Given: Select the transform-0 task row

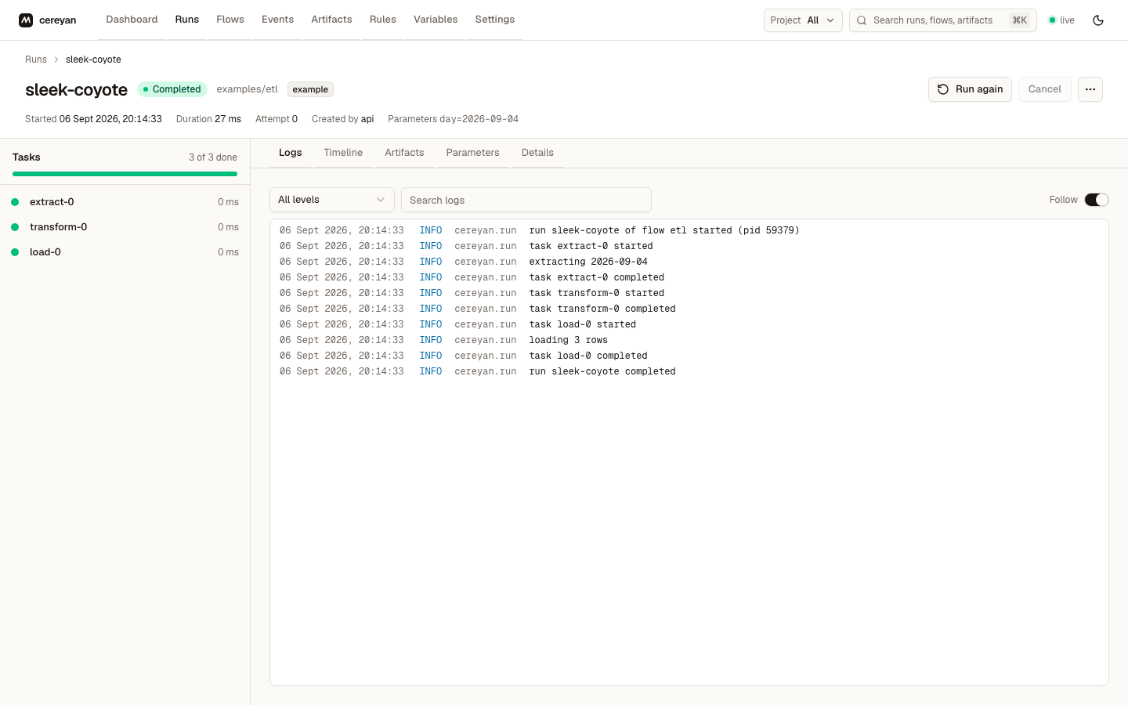Looking at the screenshot, I should pyautogui.click(x=125, y=227).
